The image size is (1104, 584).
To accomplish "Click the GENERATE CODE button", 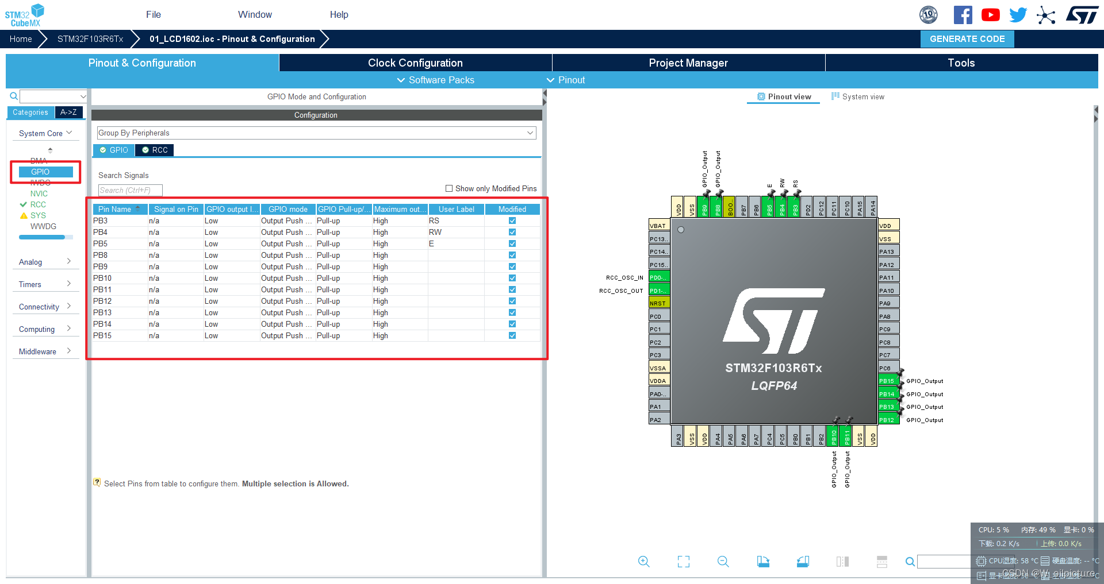I will click(x=967, y=39).
